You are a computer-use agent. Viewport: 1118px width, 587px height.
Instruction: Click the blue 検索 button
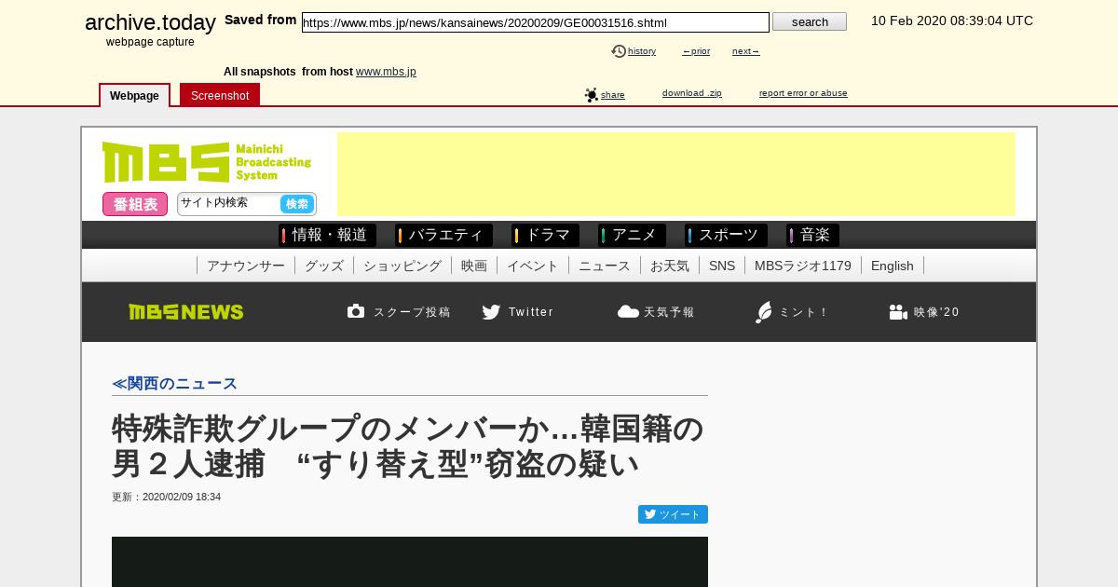297,204
